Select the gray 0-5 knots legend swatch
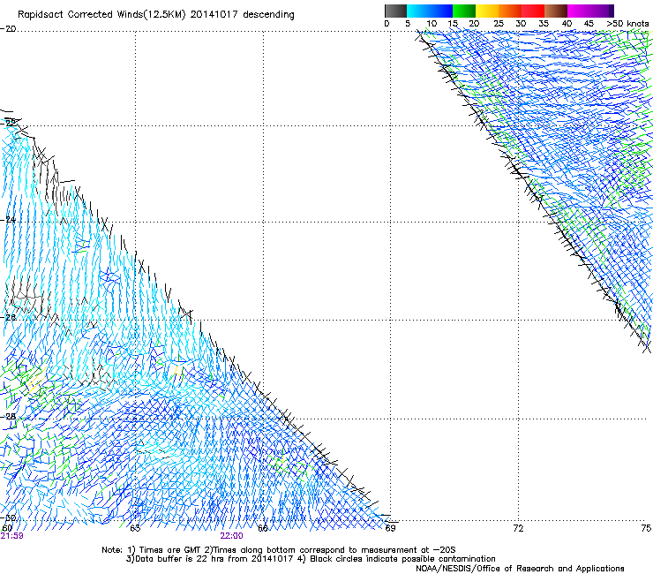Screen dimensions: 653x574 395,11
